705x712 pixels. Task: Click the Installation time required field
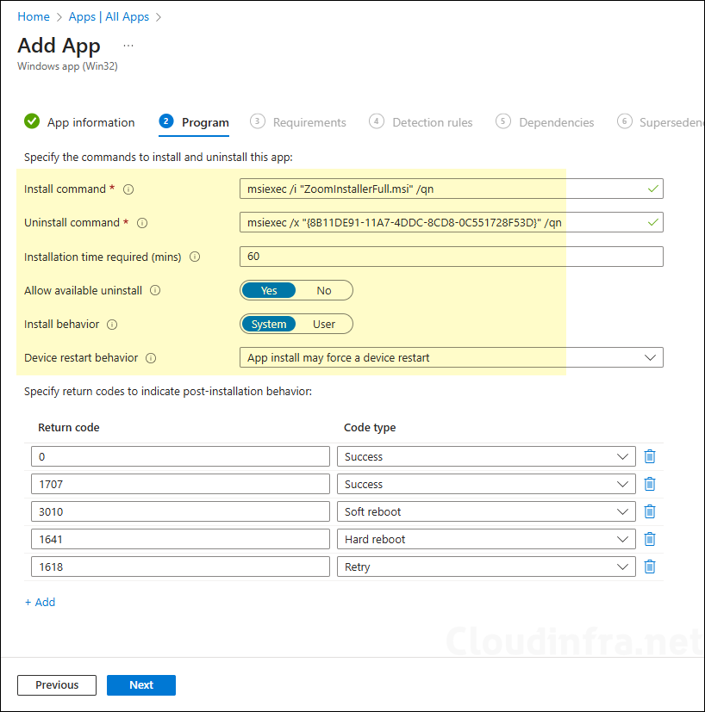tap(451, 257)
